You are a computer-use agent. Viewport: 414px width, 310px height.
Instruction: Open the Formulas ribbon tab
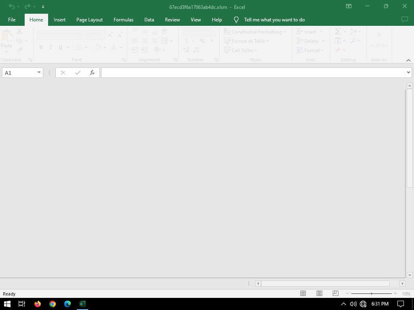pos(123,19)
